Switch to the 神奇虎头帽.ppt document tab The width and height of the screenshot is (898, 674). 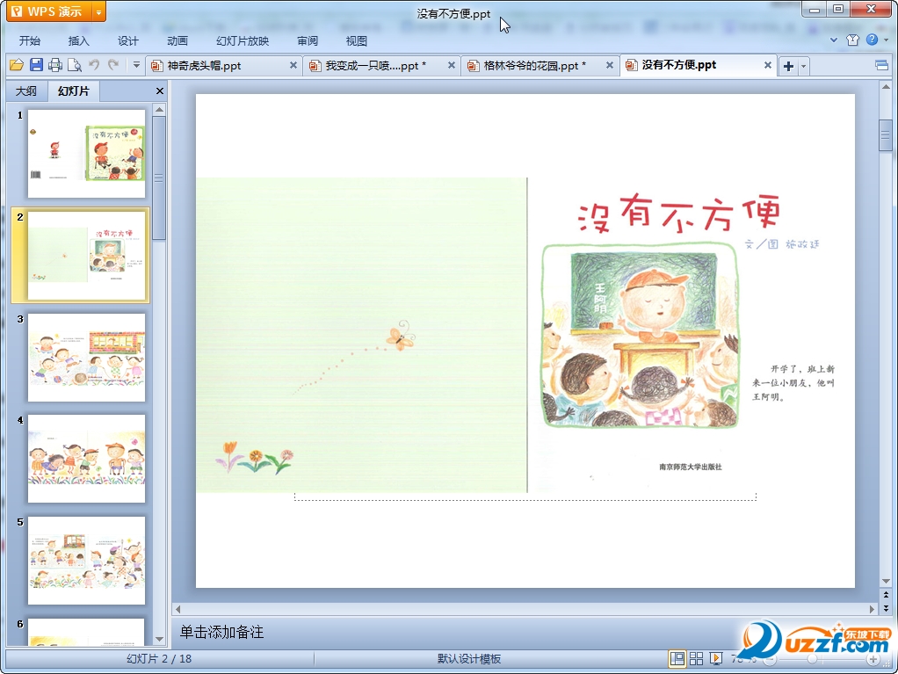223,66
